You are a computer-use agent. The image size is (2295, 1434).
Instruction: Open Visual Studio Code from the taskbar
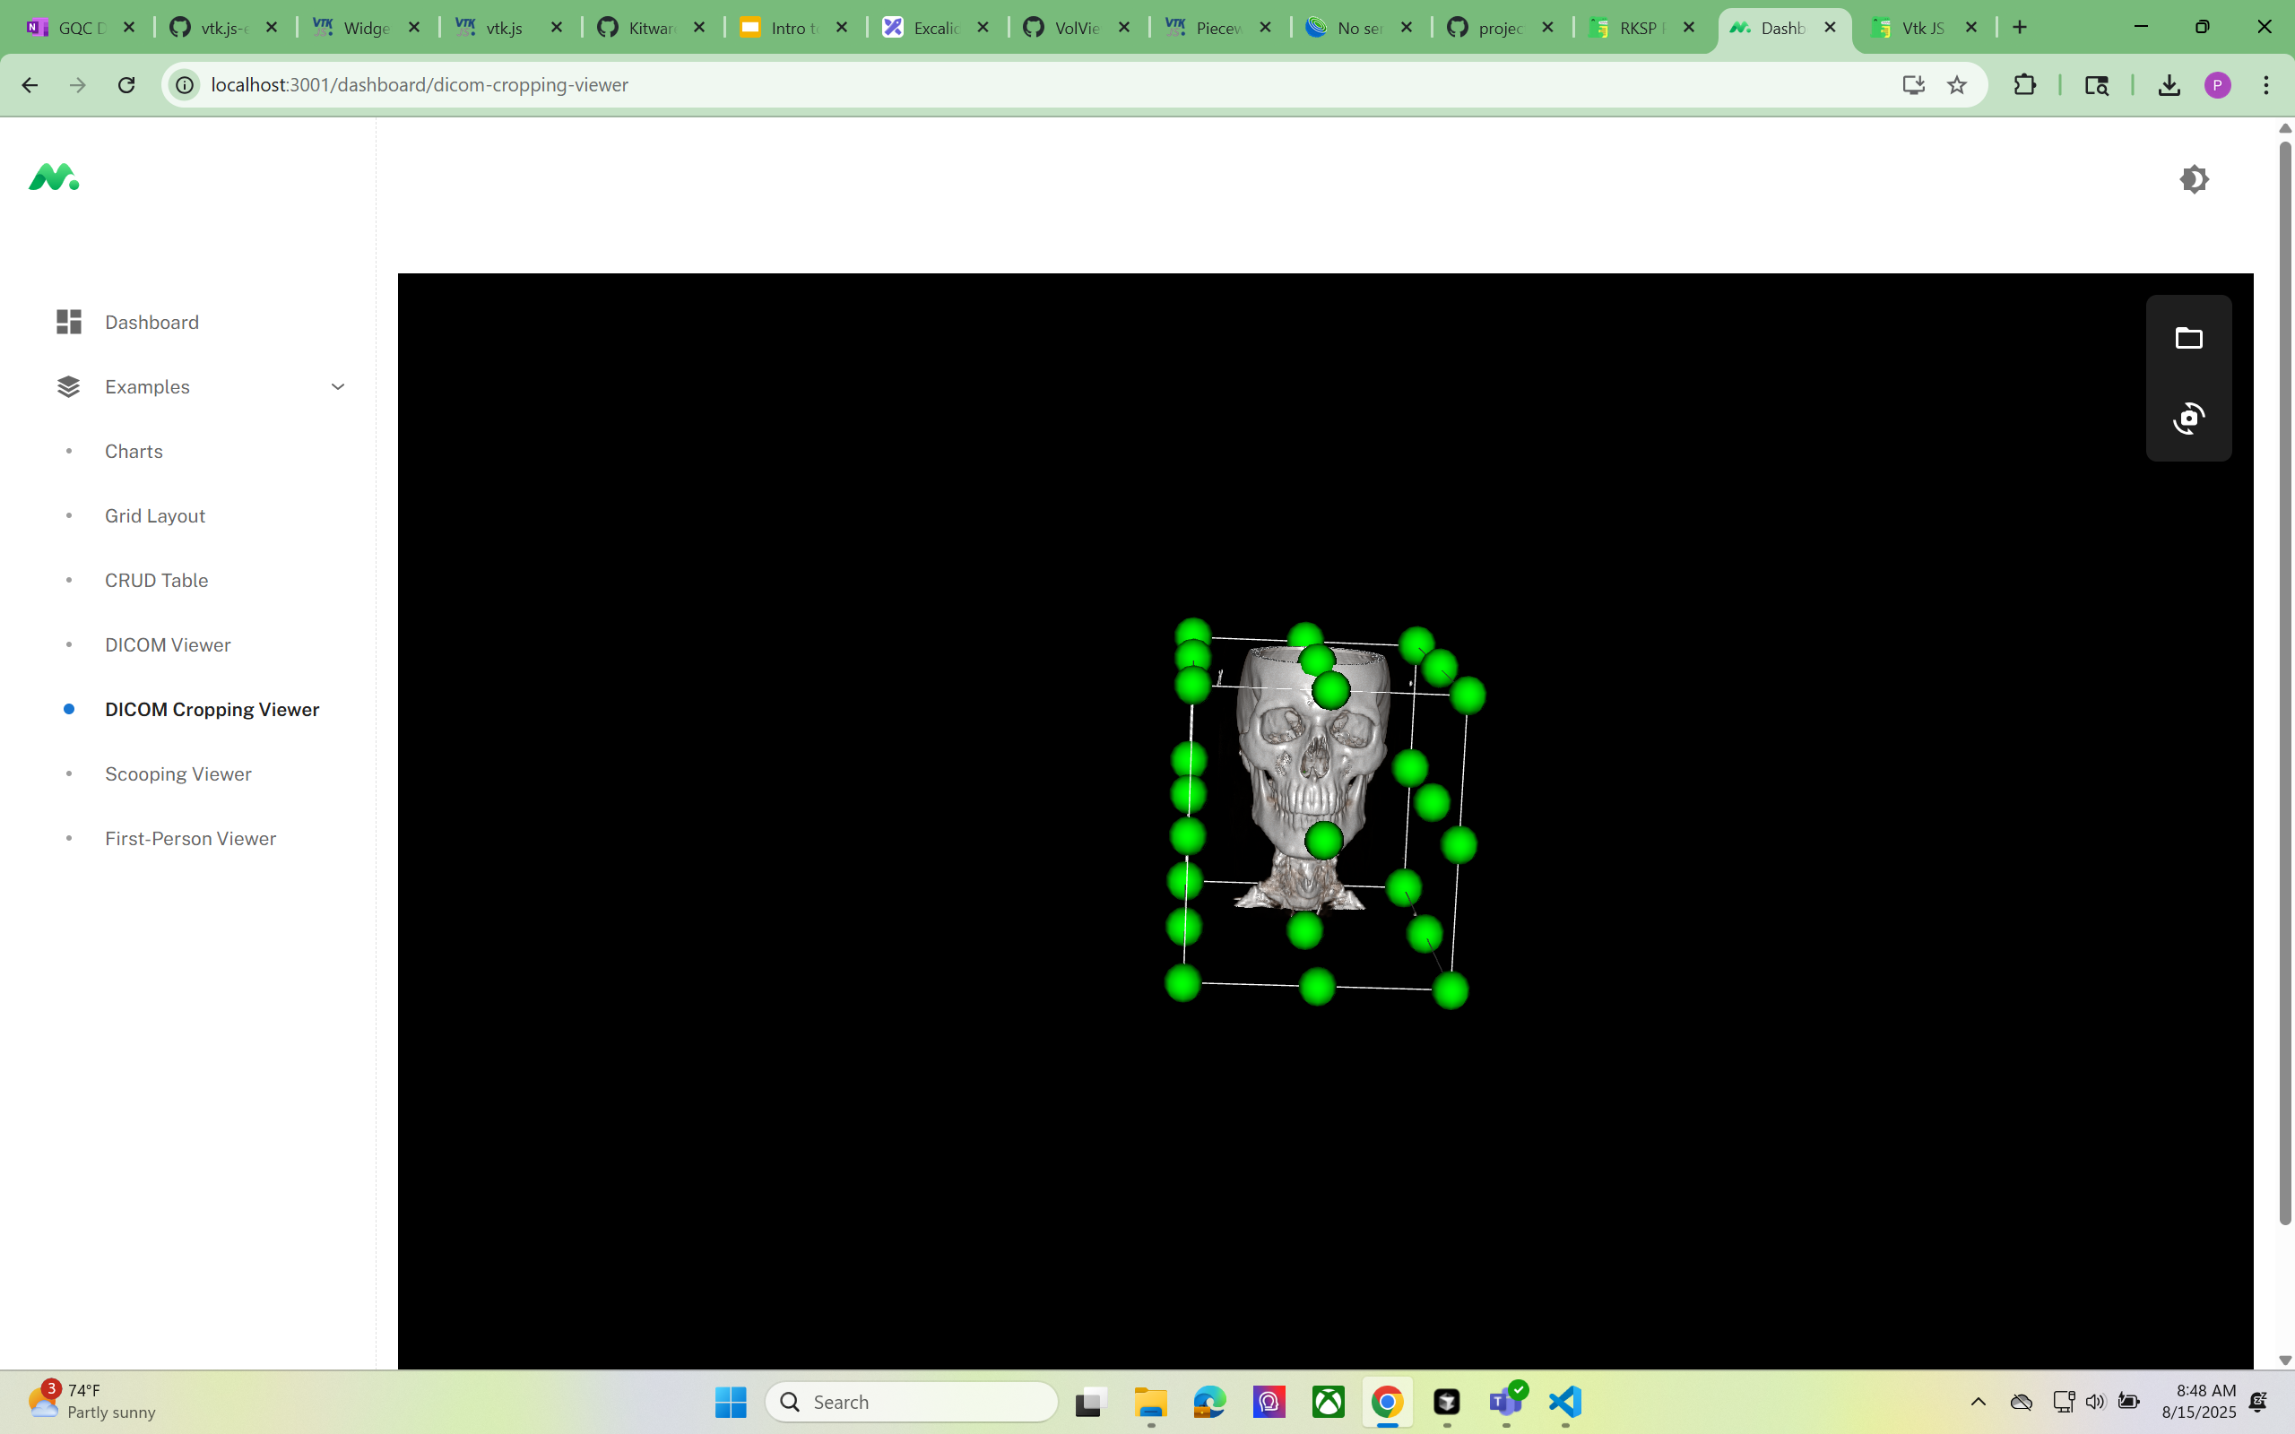pyautogui.click(x=1566, y=1402)
